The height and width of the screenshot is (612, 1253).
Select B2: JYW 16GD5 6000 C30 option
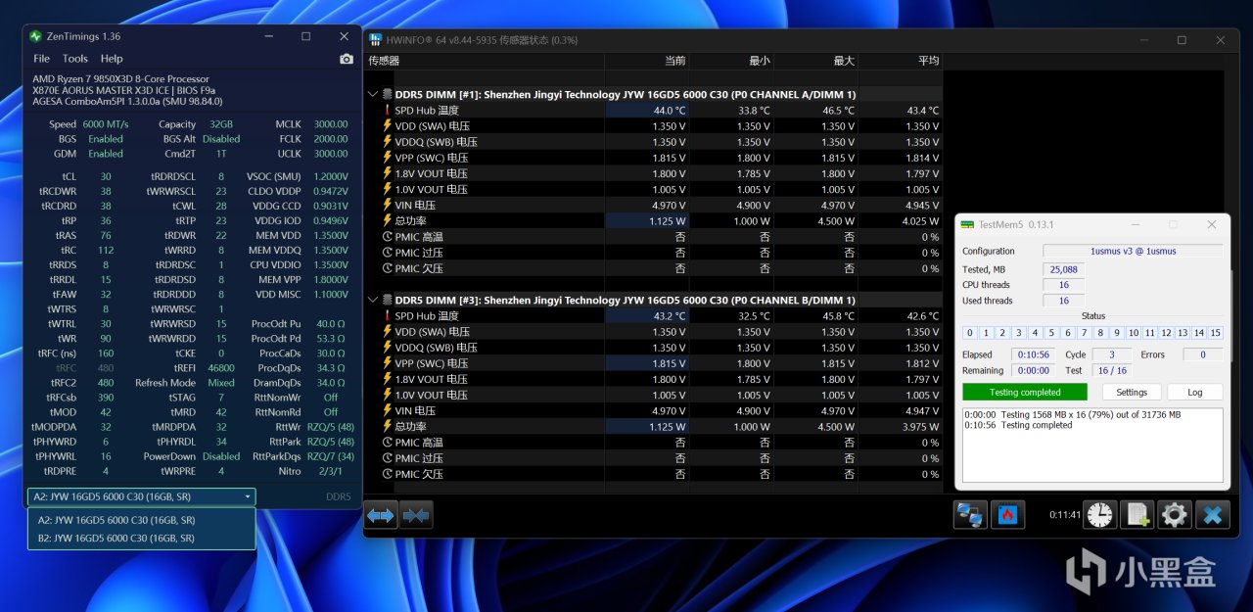tap(116, 538)
